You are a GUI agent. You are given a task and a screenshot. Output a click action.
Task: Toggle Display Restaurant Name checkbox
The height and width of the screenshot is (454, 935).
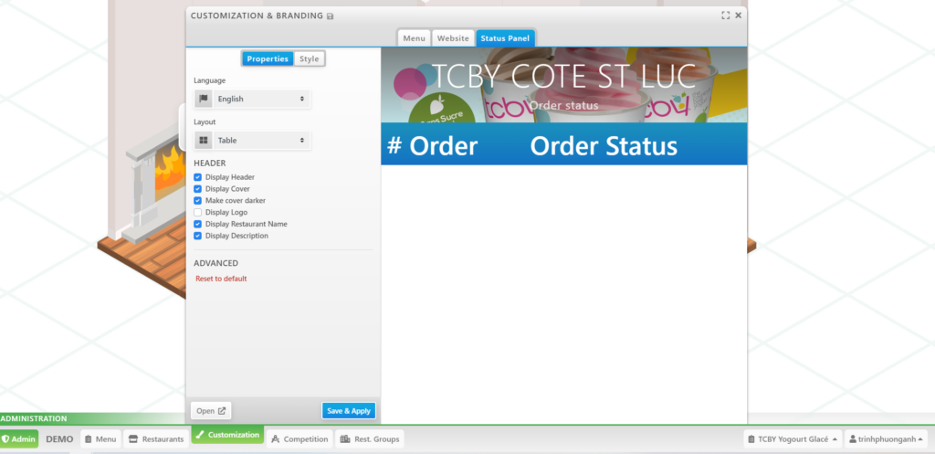[x=198, y=224]
